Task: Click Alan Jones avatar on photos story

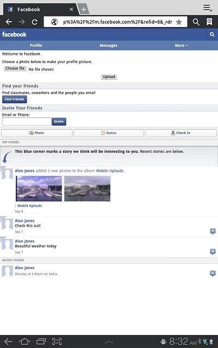Action: pyautogui.click(x=7, y=173)
